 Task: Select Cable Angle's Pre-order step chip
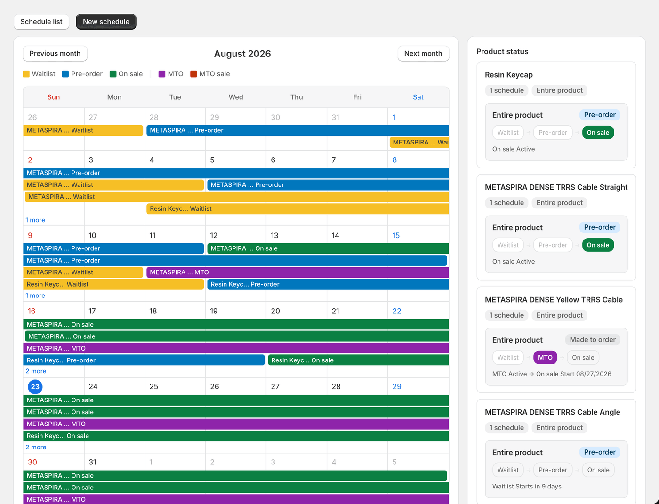(553, 470)
